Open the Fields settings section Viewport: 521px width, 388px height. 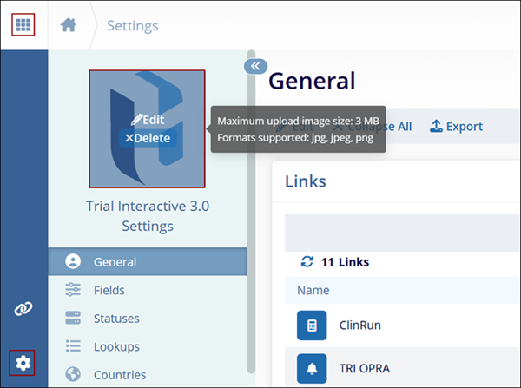pos(109,290)
